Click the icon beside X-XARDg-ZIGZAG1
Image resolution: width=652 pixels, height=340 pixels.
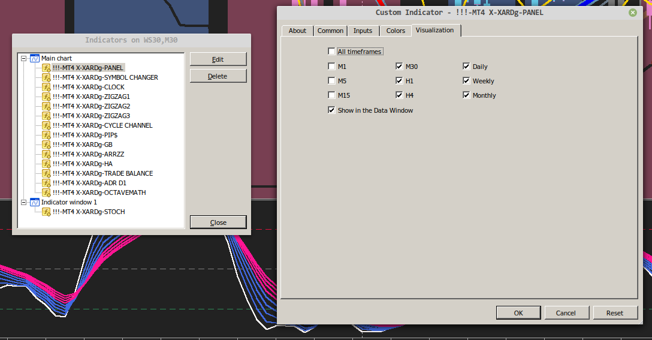click(46, 97)
